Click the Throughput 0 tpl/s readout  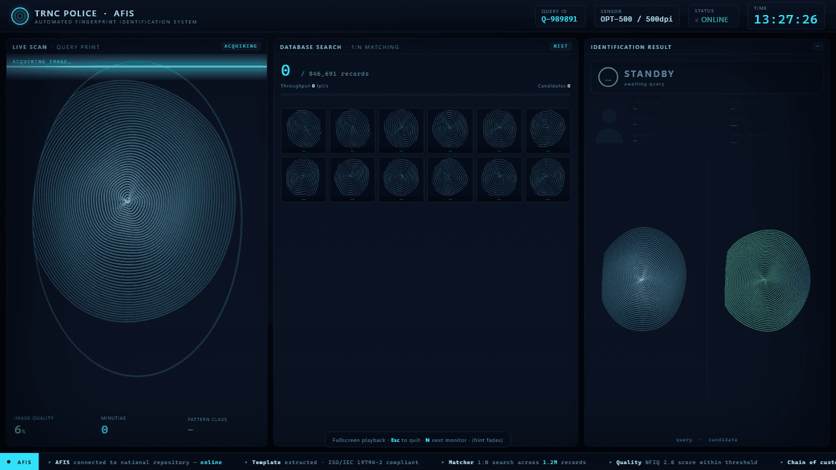[305, 86]
